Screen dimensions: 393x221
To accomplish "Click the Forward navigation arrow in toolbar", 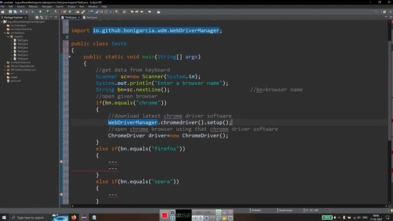I will pyautogui.click(x=150, y=12).
